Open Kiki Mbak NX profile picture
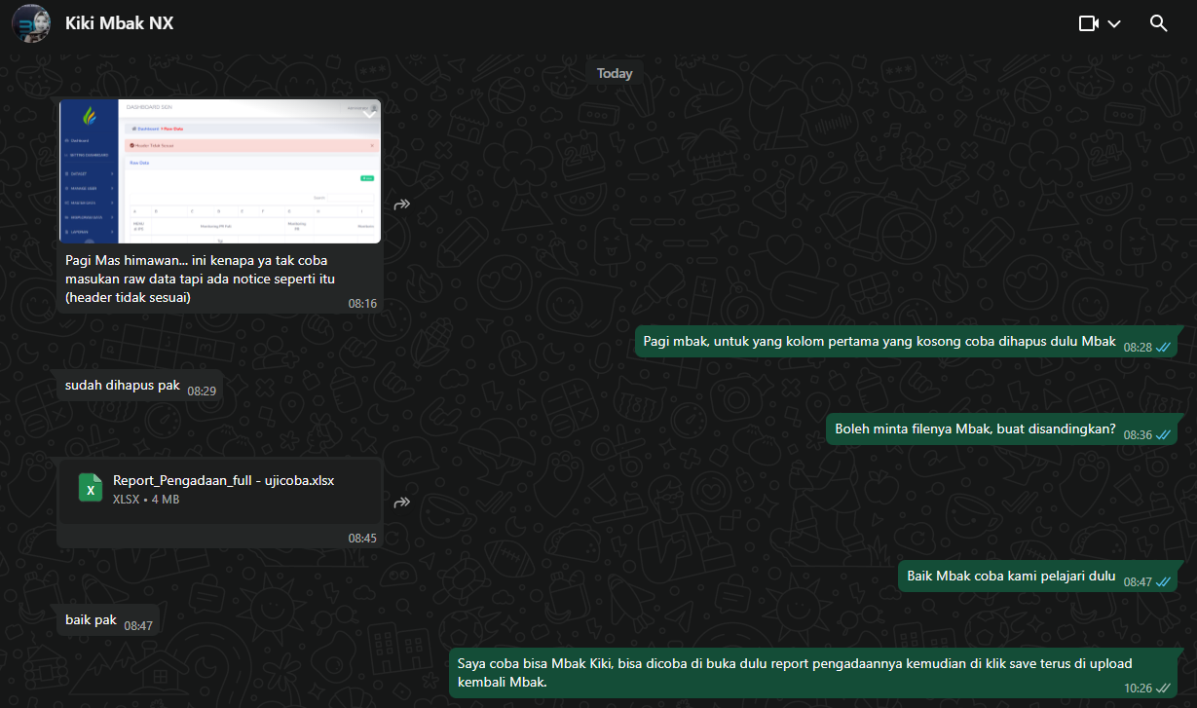 click(30, 23)
